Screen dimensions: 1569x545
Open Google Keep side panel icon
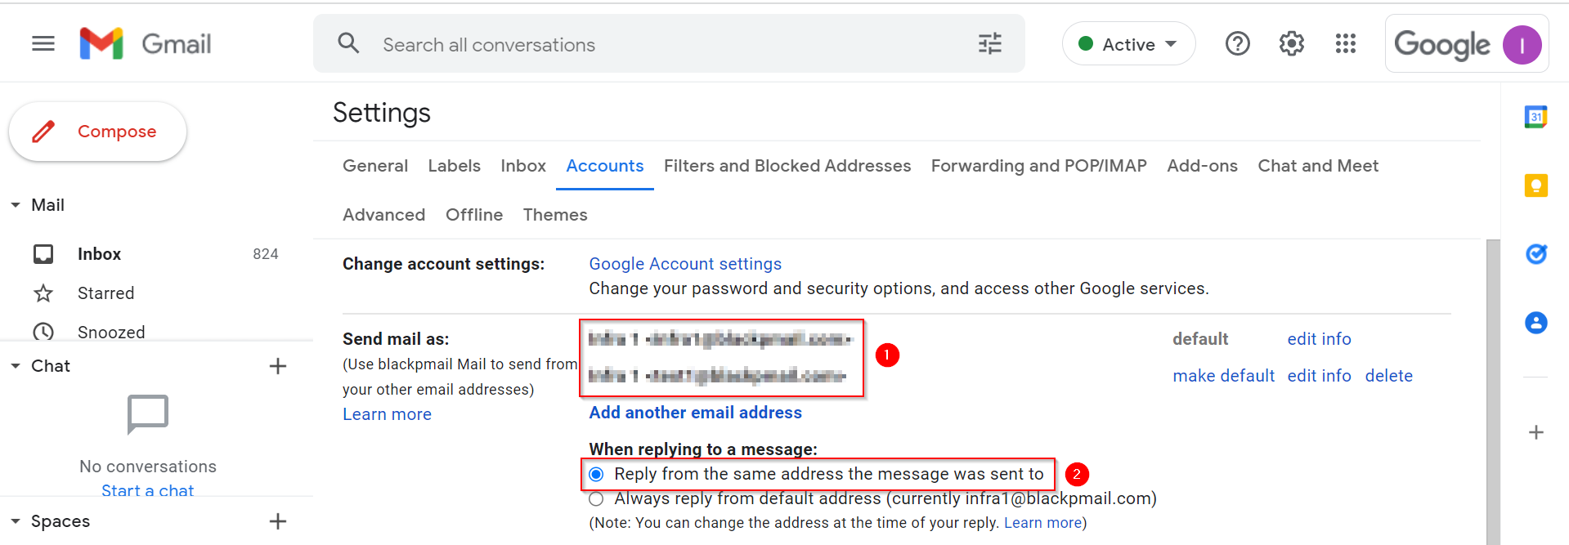coord(1535,185)
